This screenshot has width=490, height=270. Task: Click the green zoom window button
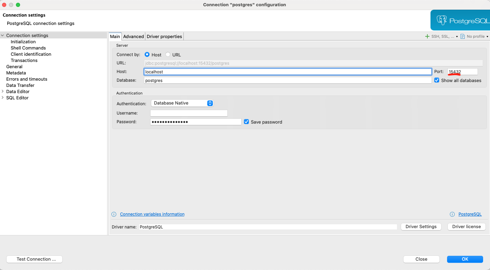pyautogui.click(x=18, y=5)
